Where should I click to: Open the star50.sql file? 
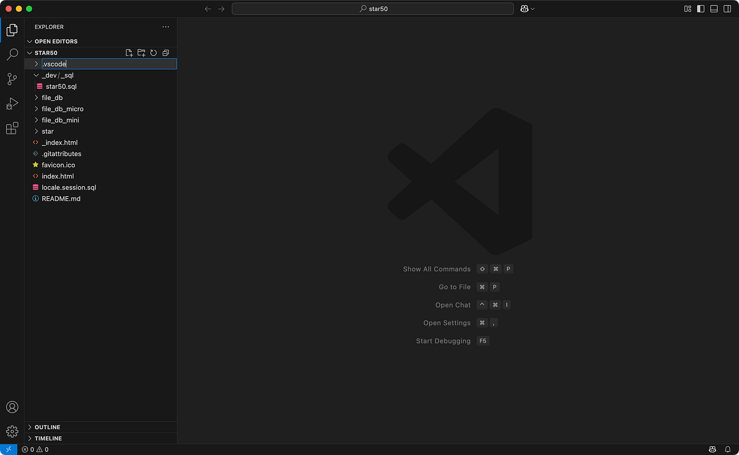(x=61, y=87)
